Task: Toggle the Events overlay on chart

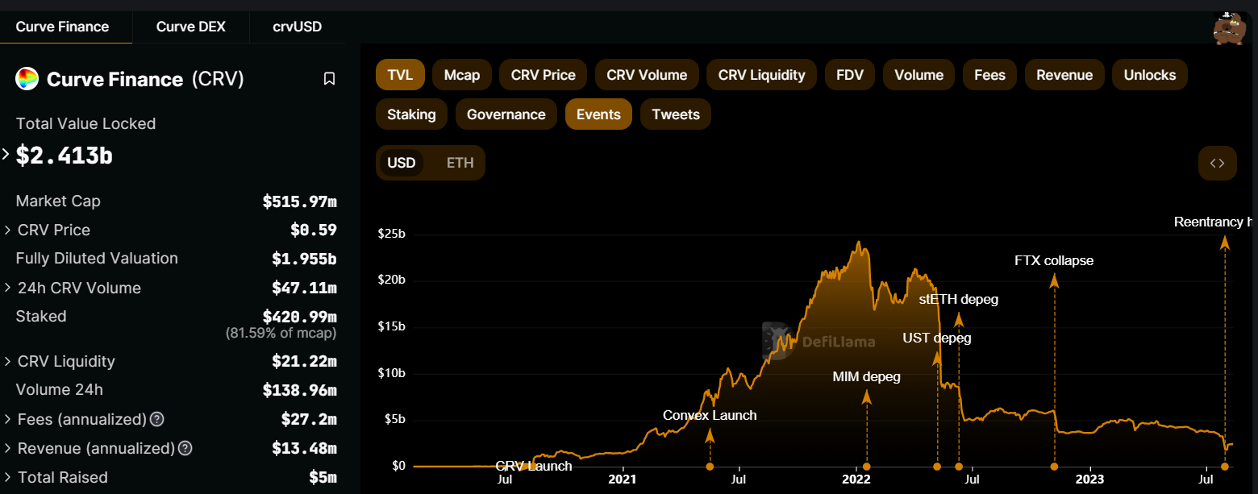Action: tap(598, 114)
